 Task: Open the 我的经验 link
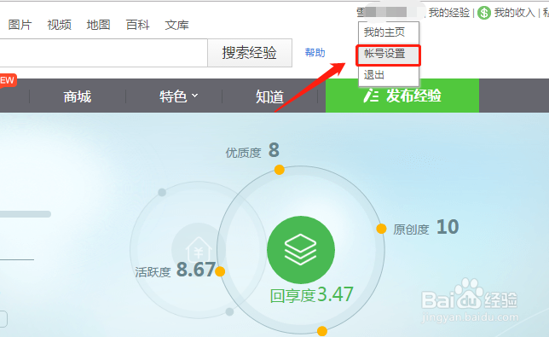coord(449,13)
